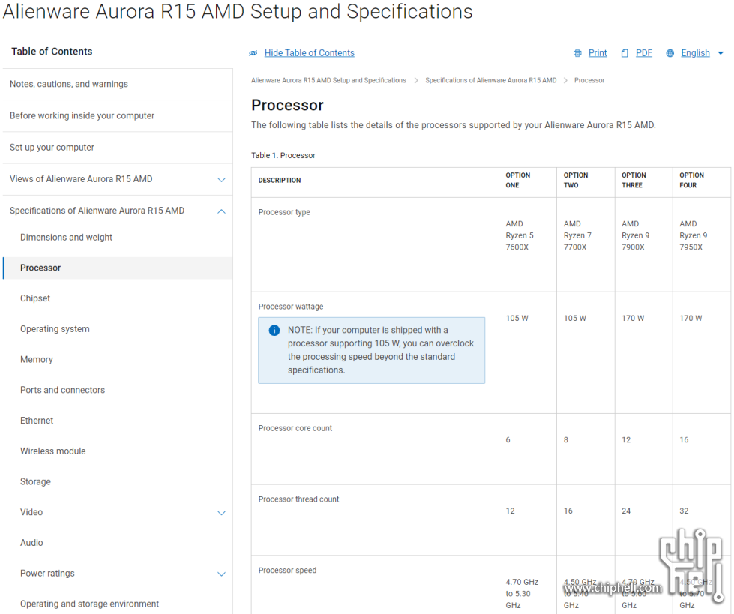Expand the Power ratings chevron
The height and width of the screenshot is (614, 734).
tap(221, 574)
